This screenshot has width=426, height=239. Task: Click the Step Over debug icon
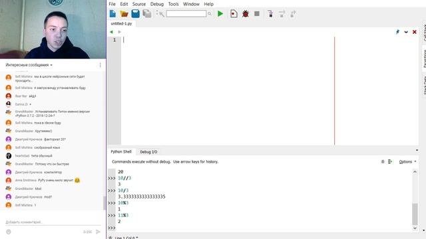282,13
